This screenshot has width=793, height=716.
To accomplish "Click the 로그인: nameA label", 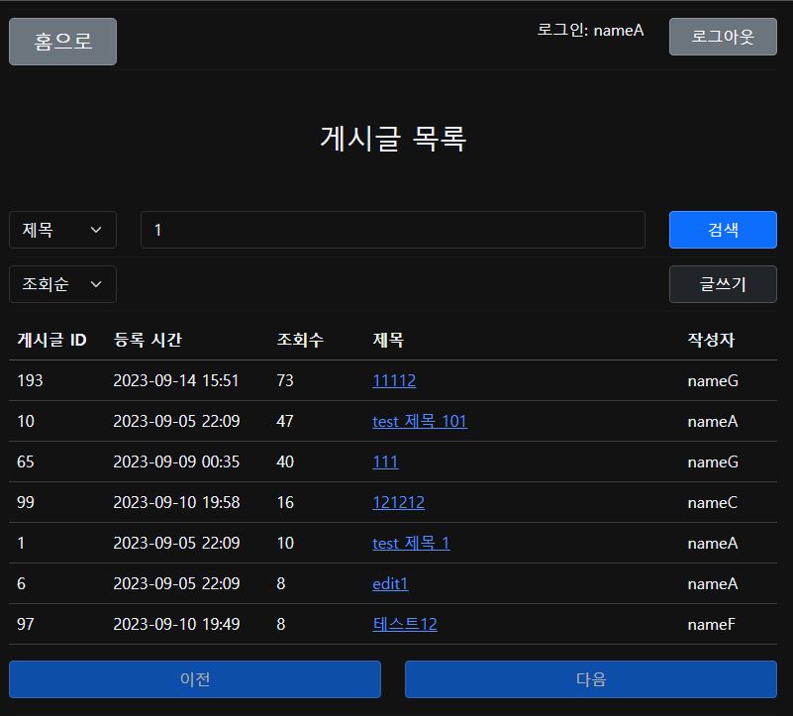I will tap(593, 31).
